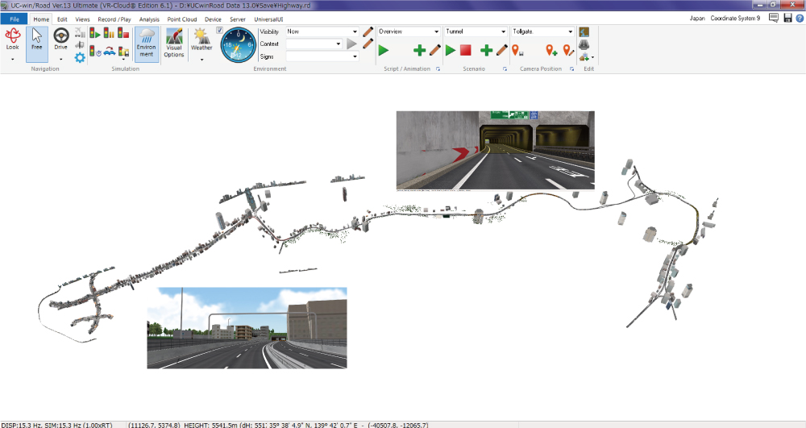Open the UniversalUI tab
The width and height of the screenshot is (806, 428).
(268, 19)
